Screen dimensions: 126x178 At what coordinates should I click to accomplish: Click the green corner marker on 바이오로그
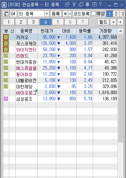pos(36,91)
